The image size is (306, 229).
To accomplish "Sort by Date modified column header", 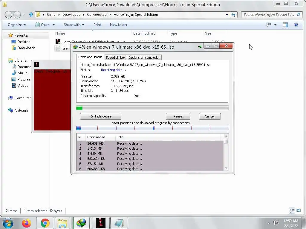I will coord(144,33).
